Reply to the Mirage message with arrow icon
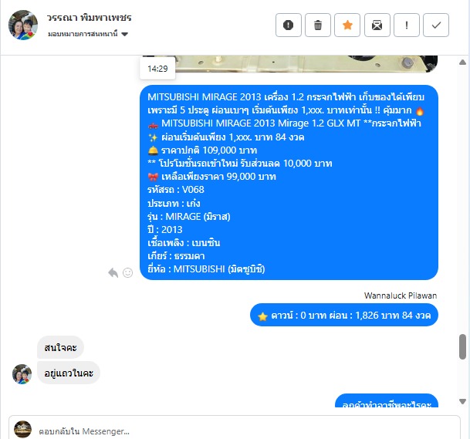 tap(113, 272)
